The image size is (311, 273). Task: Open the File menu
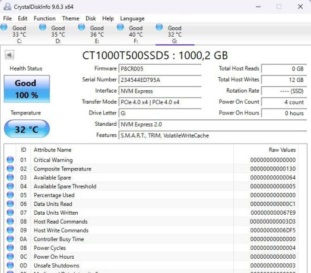pos(7,18)
